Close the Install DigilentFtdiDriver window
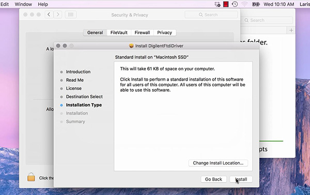310x195 pixels. point(58,46)
